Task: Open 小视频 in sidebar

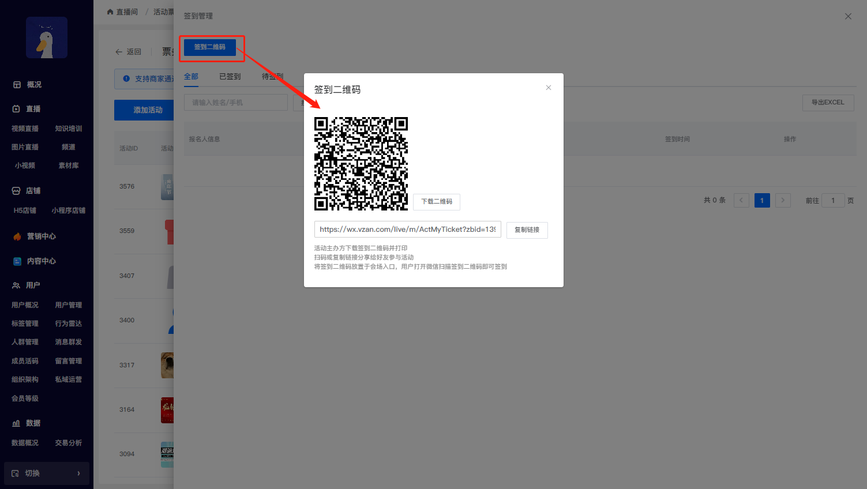Action: 25,165
